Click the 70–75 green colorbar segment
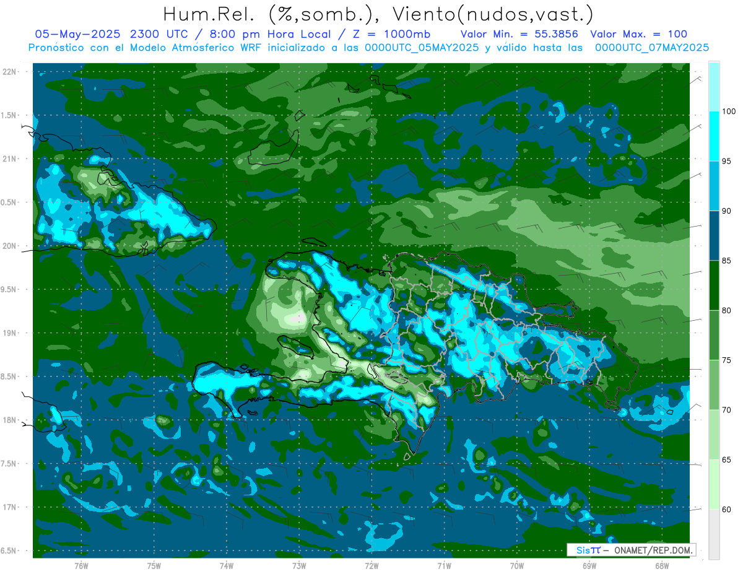The image size is (743, 574). 714,385
